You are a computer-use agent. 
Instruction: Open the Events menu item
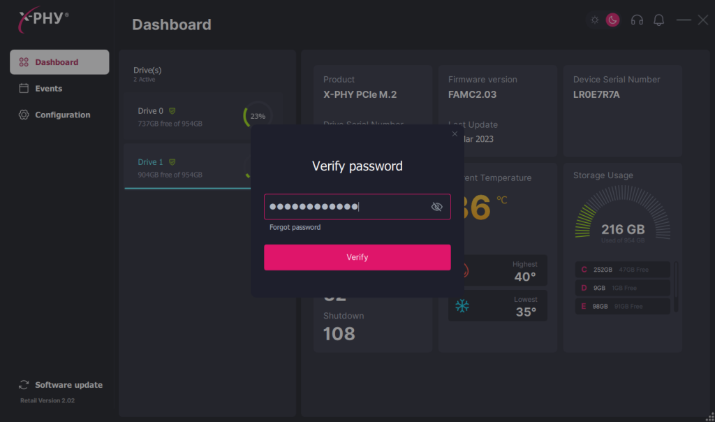pyautogui.click(x=48, y=89)
